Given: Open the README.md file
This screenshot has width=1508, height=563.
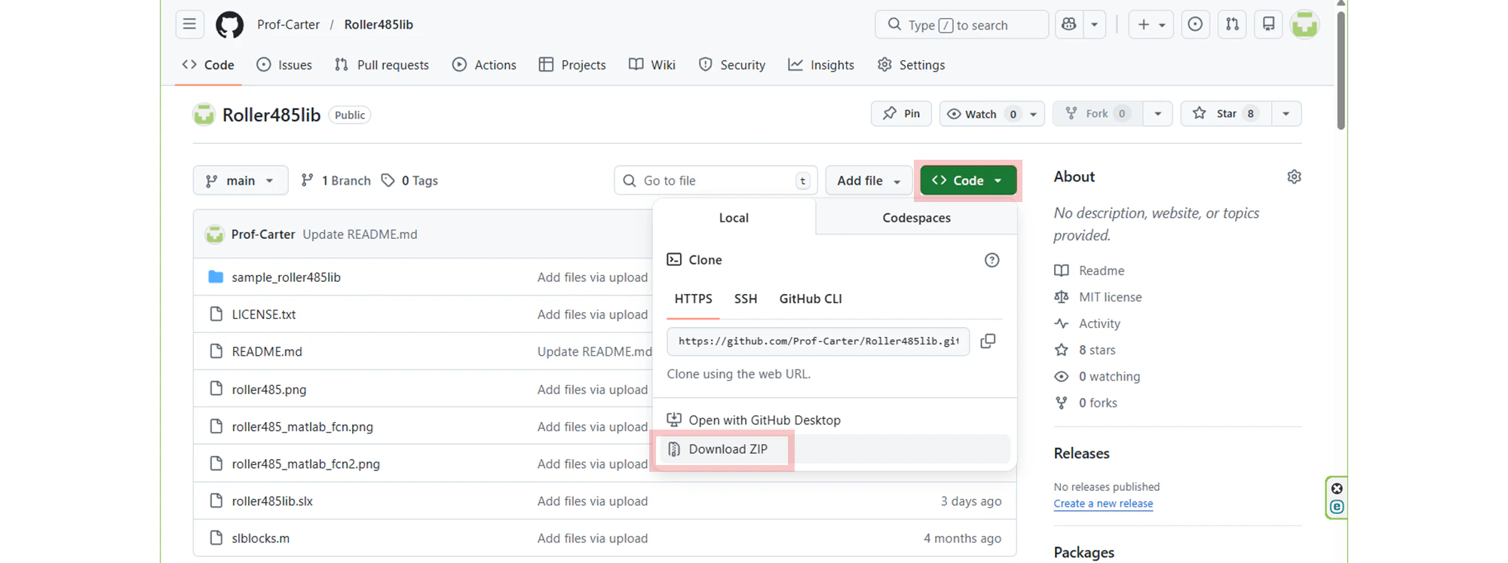Looking at the screenshot, I should coord(267,351).
